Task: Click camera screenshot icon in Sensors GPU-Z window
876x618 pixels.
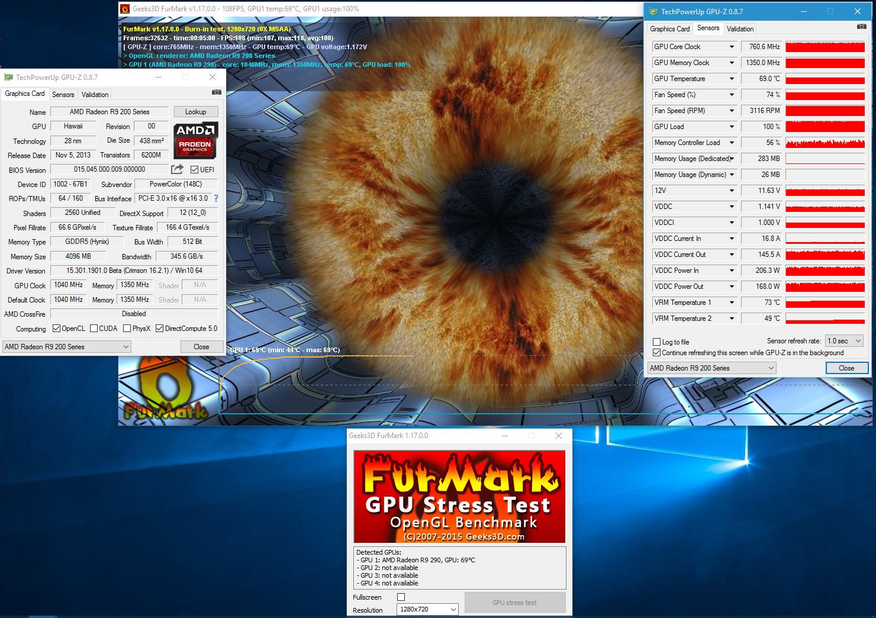Action: tap(861, 27)
